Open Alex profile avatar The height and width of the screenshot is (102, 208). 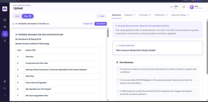pyautogui.click(x=191, y=7)
